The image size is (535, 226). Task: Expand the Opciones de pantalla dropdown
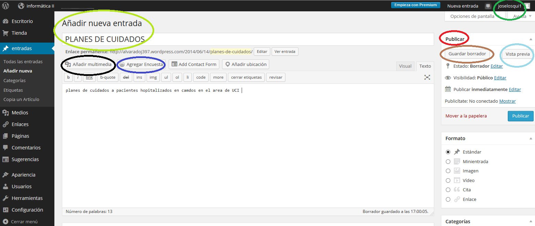[472, 16]
